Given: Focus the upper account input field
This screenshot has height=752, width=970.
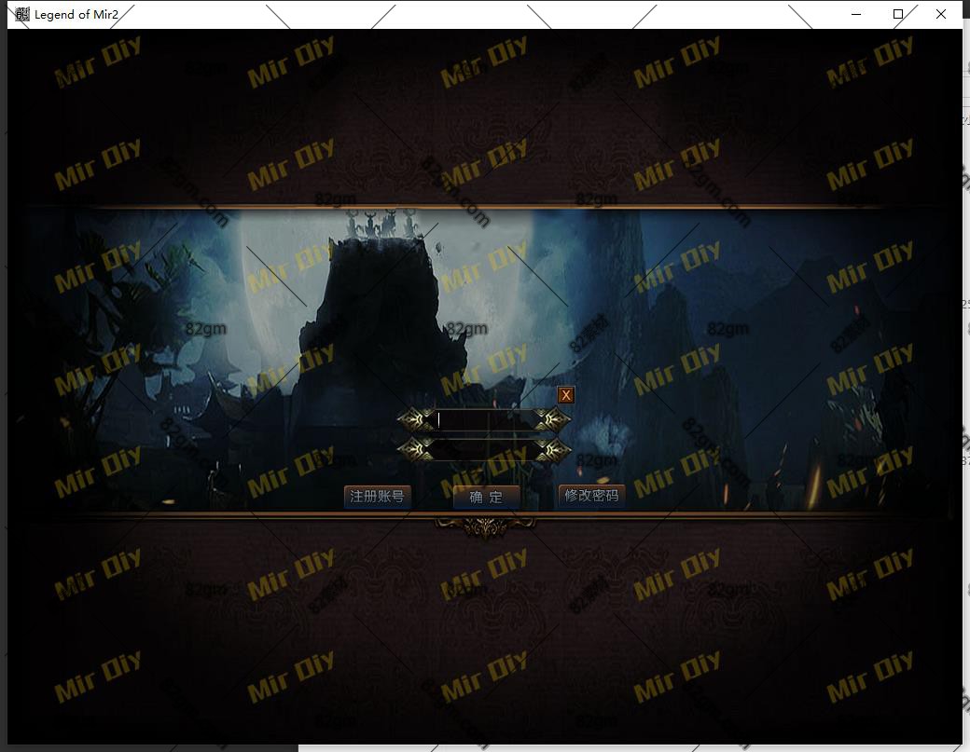Looking at the screenshot, I should pyautogui.click(x=484, y=420).
